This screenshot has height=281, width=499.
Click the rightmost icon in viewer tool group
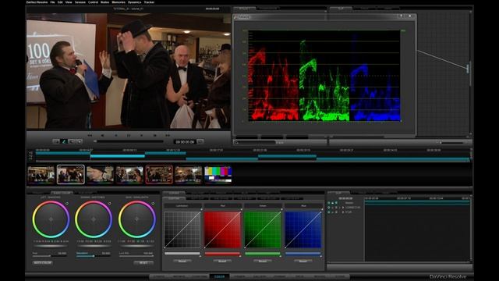pyautogui.click(x=80, y=141)
